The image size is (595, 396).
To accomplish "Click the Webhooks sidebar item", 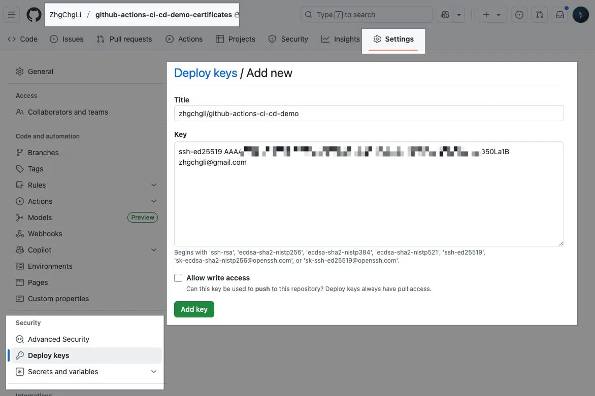I will tap(45, 234).
